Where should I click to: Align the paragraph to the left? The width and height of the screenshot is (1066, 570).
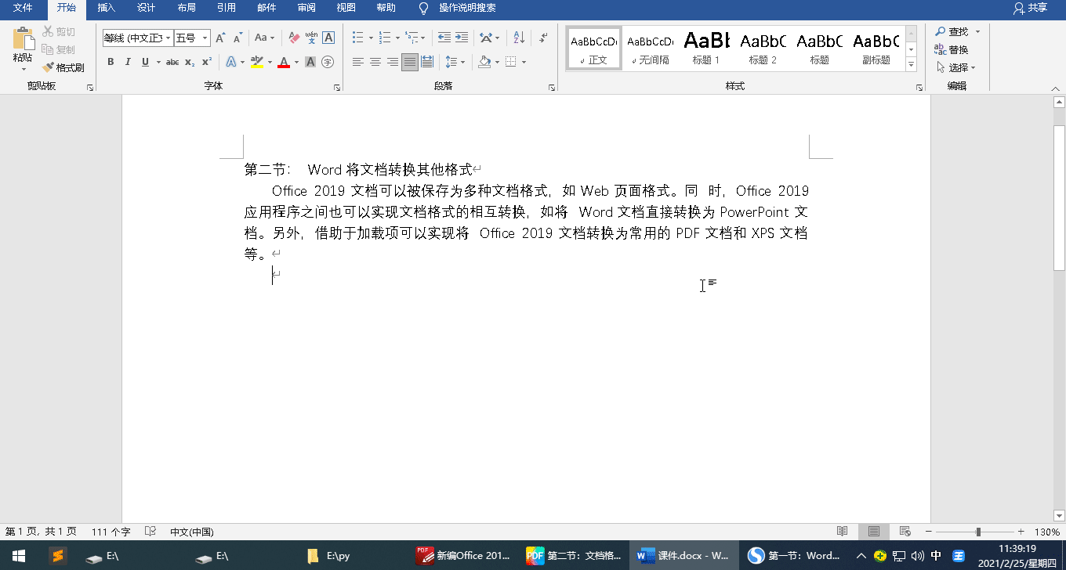(x=358, y=62)
